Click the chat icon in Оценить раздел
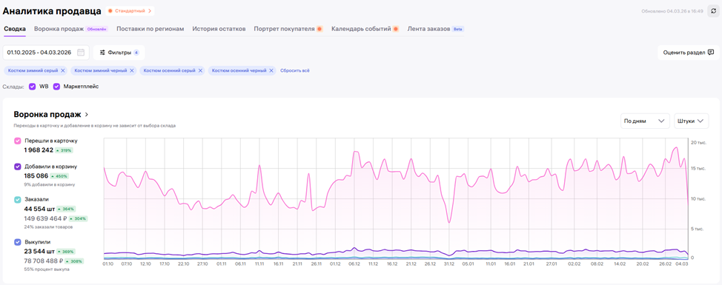 [x=711, y=53]
